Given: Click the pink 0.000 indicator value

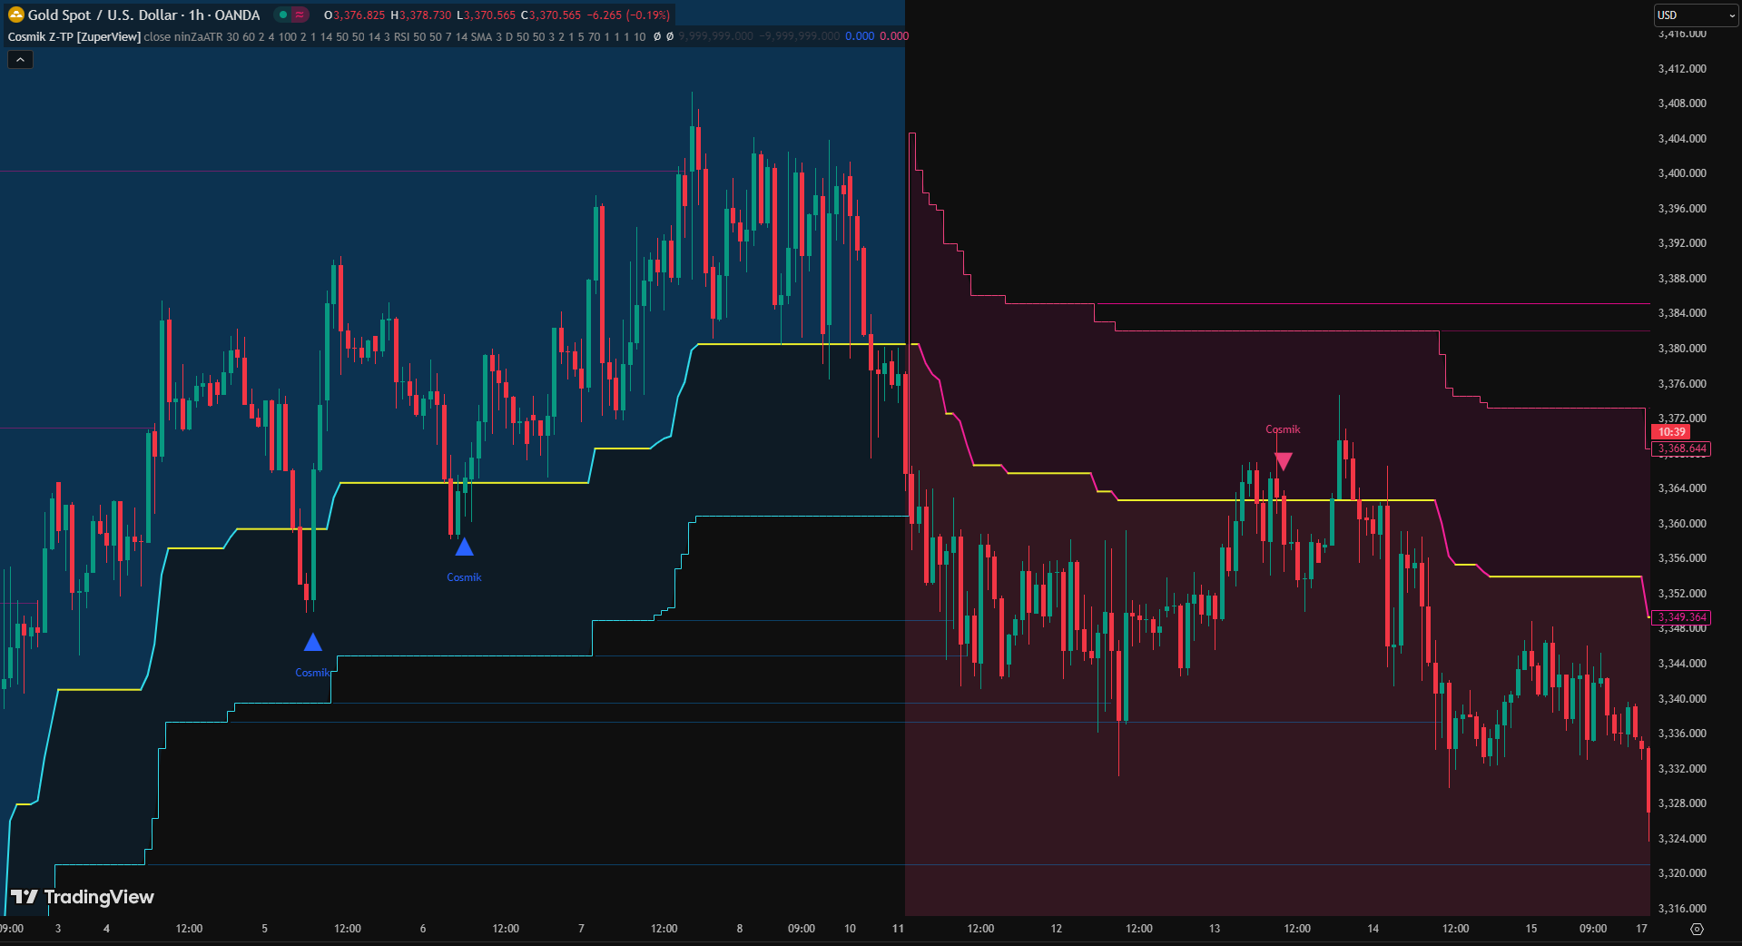Looking at the screenshot, I should point(894,36).
